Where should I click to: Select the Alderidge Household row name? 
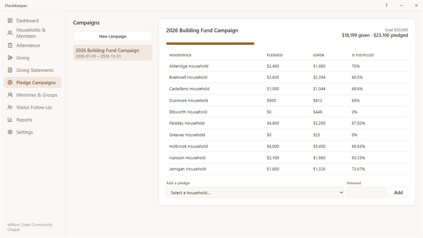[x=189, y=66]
